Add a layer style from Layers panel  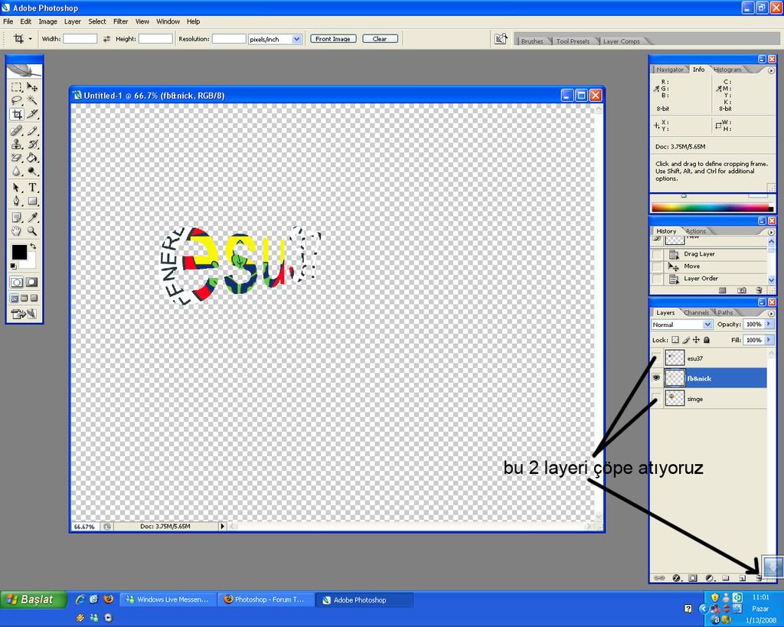[676, 578]
